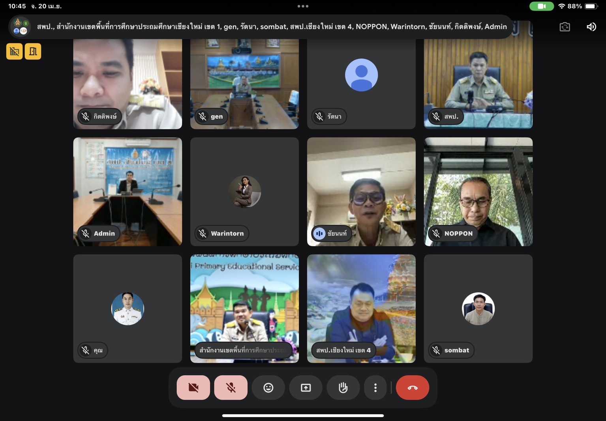Viewport: 606px width, 421px height.
Task: Open the emoji reactions button
Action: click(x=268, y=387)
